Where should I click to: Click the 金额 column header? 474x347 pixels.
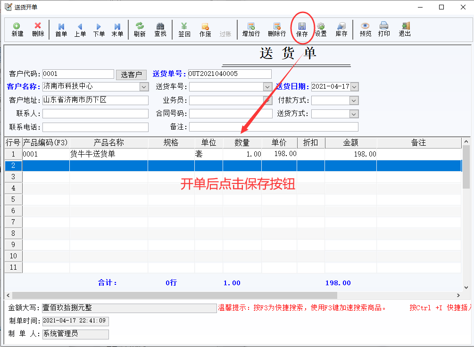tap(350, 143)
